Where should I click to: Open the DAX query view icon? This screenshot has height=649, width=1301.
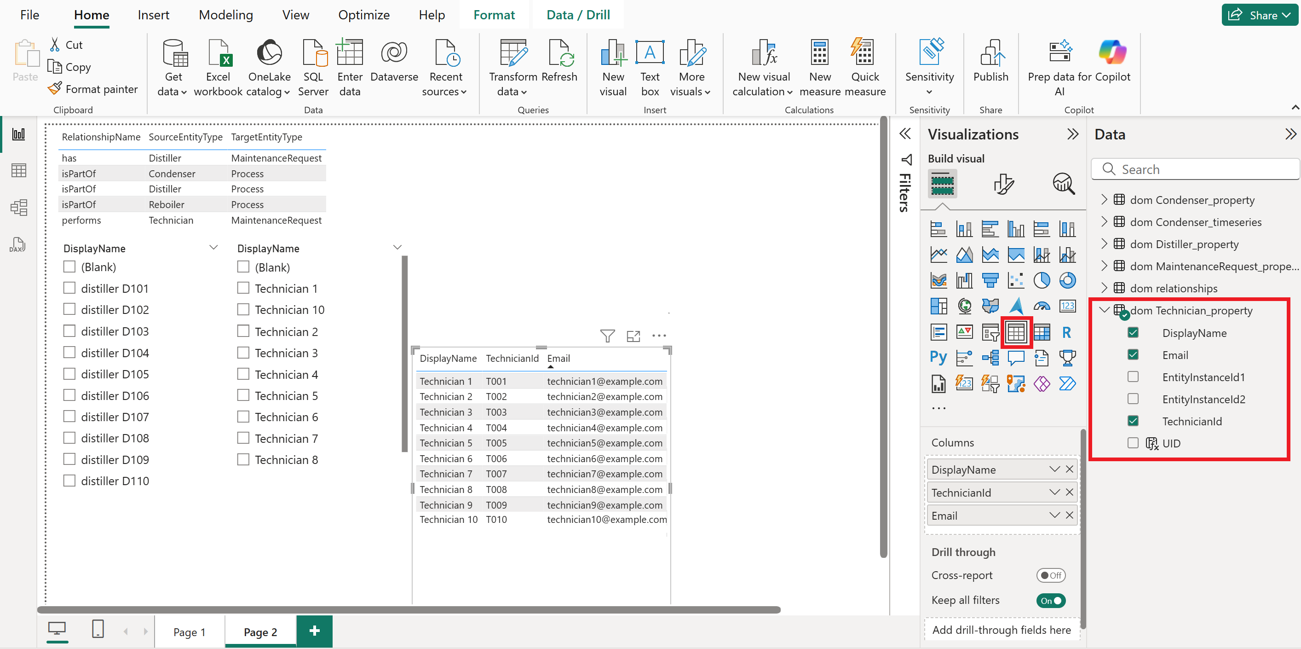pyautogui.click(x=18, y=244)
